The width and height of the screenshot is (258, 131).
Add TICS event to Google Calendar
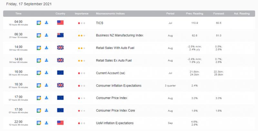[39, 23]
